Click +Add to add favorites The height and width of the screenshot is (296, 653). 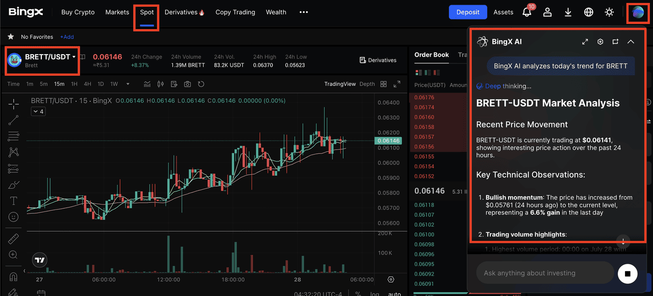[x=67, y=37]
